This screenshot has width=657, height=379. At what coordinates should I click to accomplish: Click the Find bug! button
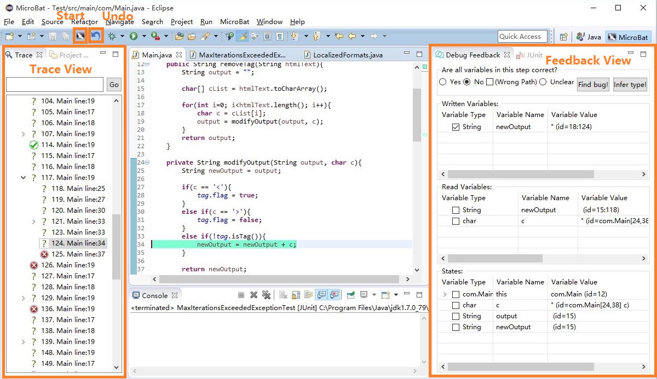[593, 85]
